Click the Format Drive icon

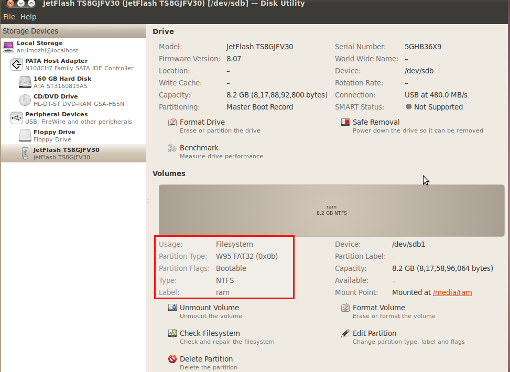[x=172, y=122]
